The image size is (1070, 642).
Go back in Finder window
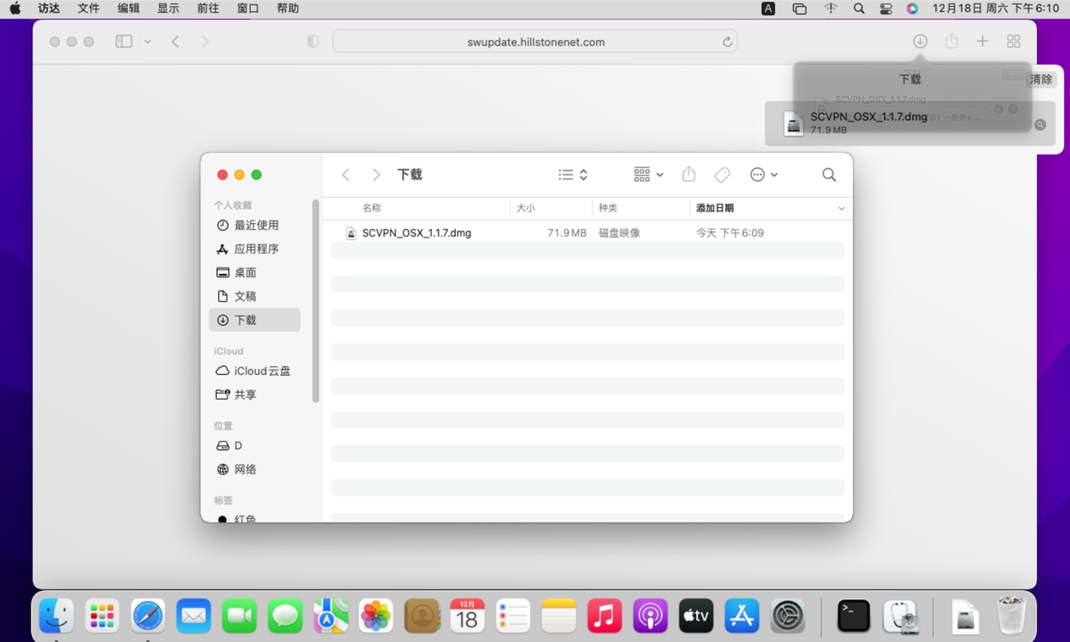[346, 175]
